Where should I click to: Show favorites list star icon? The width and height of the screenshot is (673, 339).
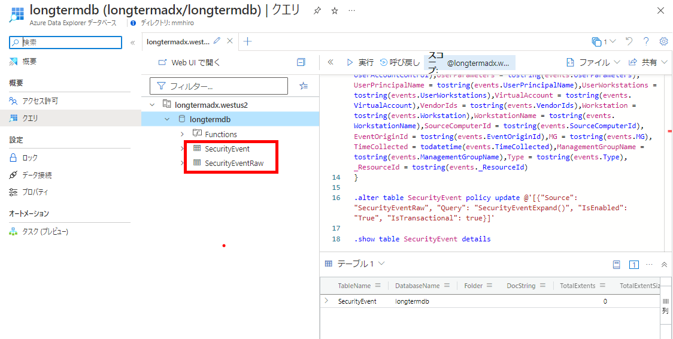(304, 86)
